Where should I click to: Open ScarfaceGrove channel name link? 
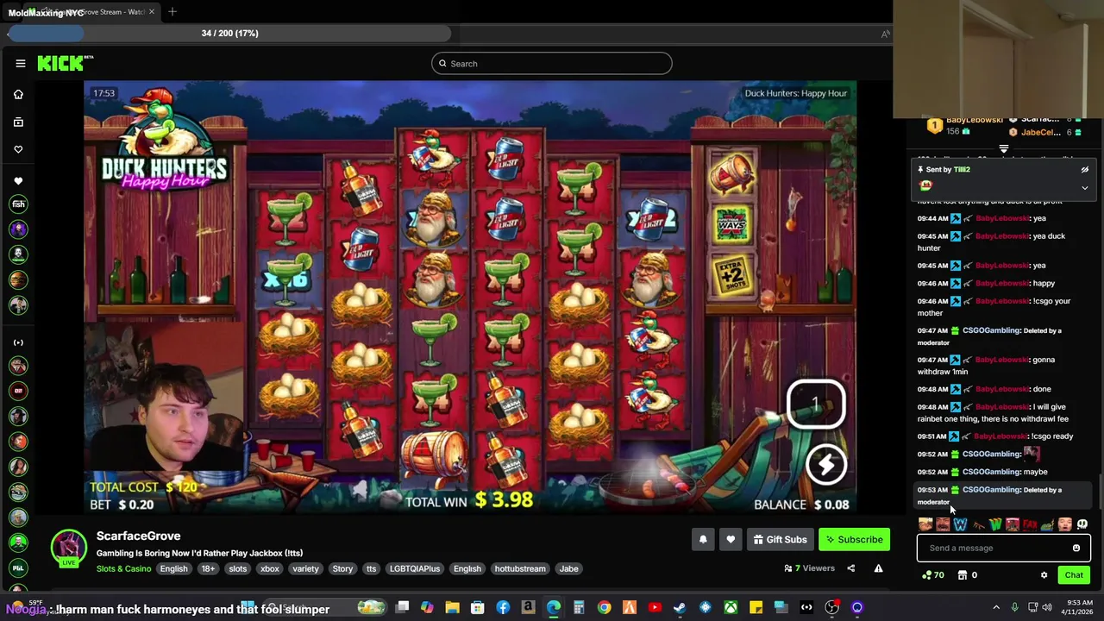point(138,536)
